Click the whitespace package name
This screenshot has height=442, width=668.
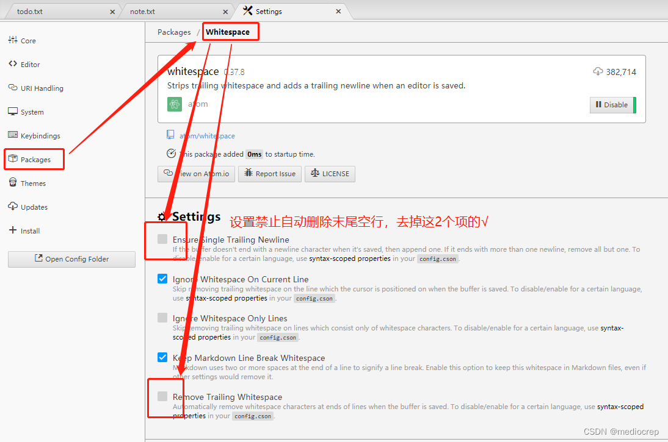[193, 71]
